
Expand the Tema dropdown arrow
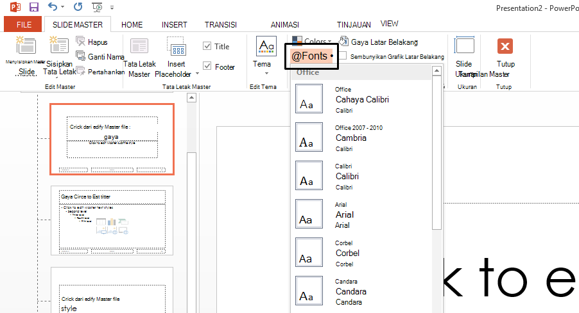(266, 73)
